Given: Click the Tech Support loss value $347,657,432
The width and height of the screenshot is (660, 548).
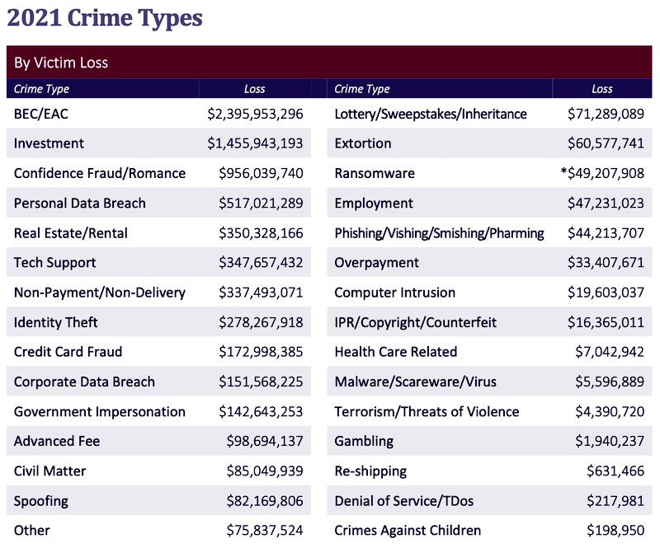Looking at the screenshot, I should point(261,263).
